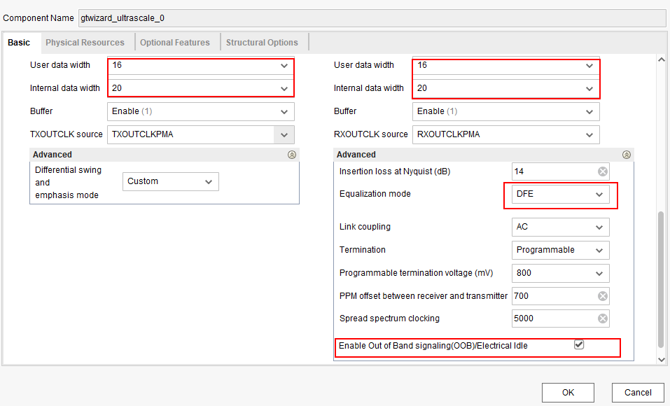
Task: Click the OK button
Action: [568, 393]
